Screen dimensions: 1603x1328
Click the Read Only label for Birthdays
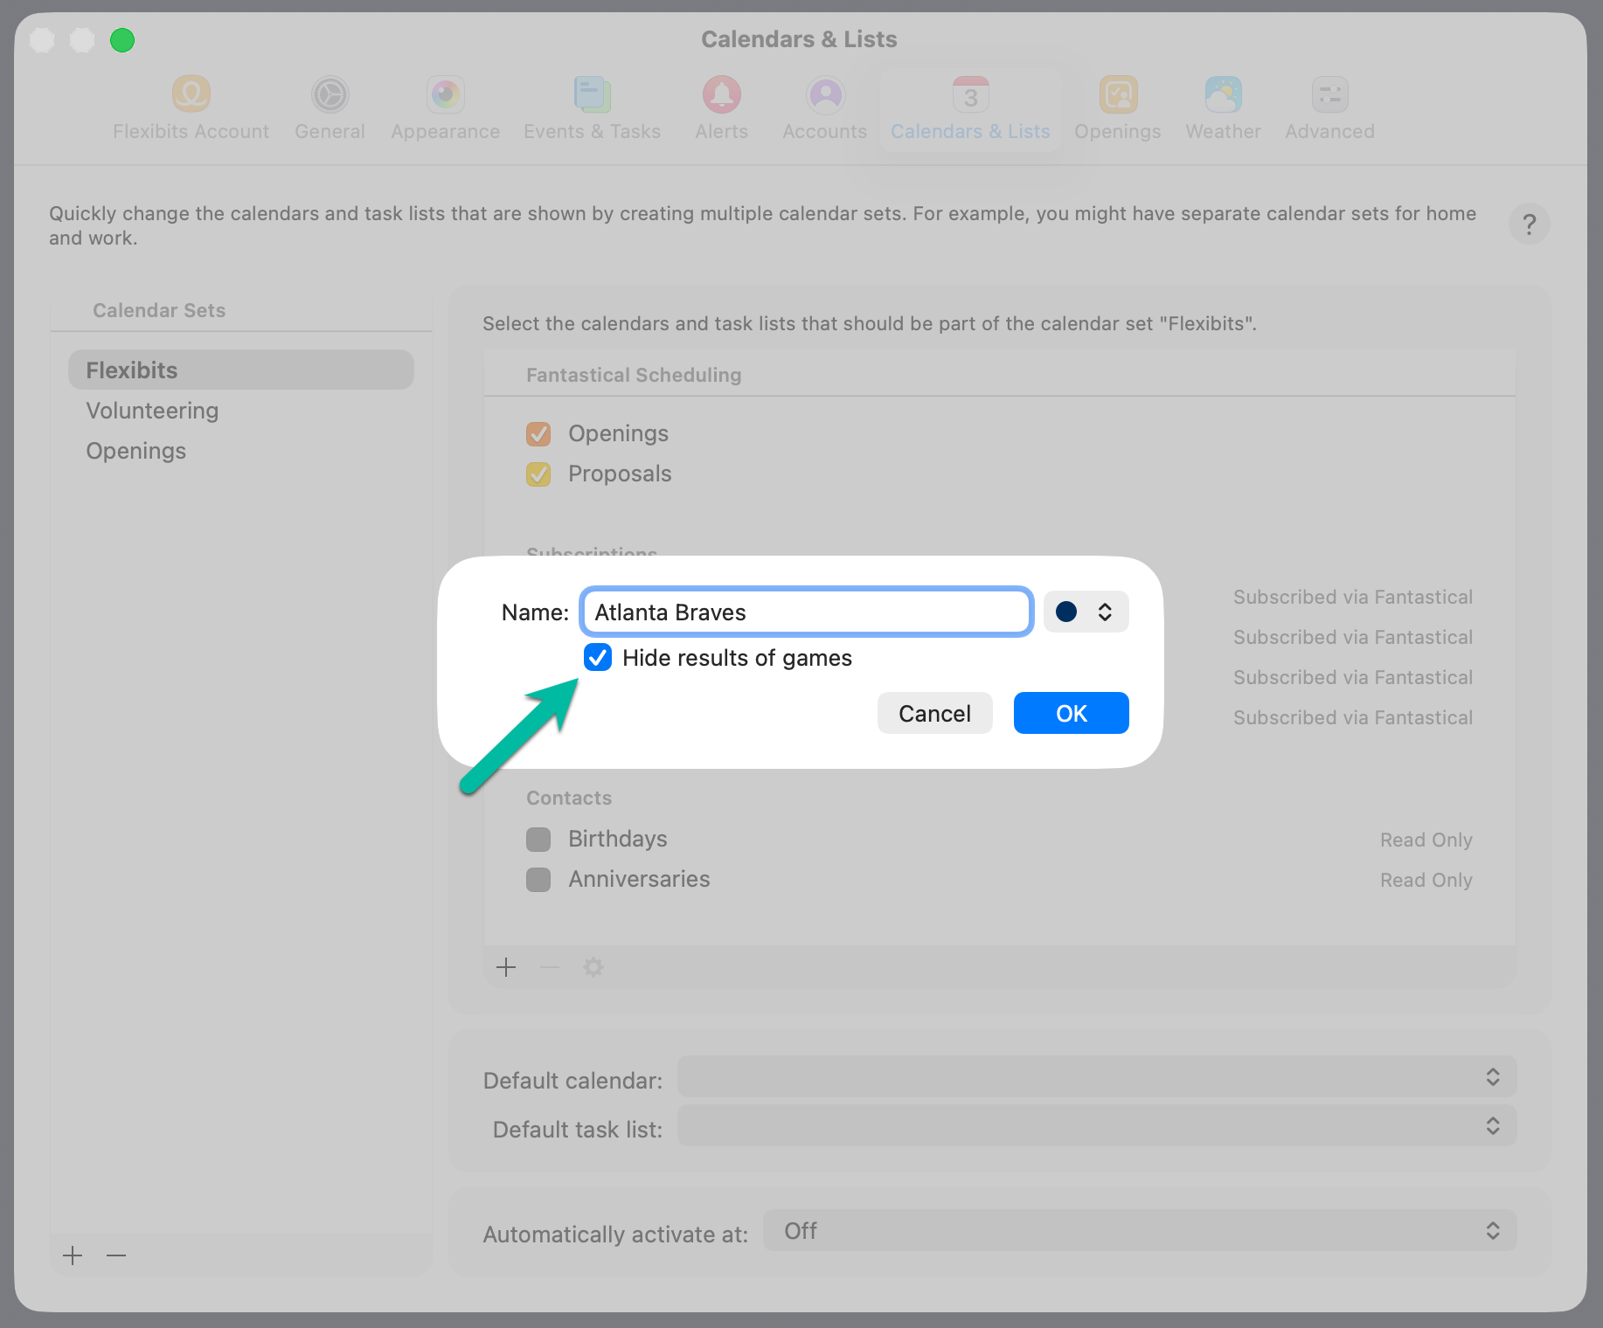[1426, 840]
